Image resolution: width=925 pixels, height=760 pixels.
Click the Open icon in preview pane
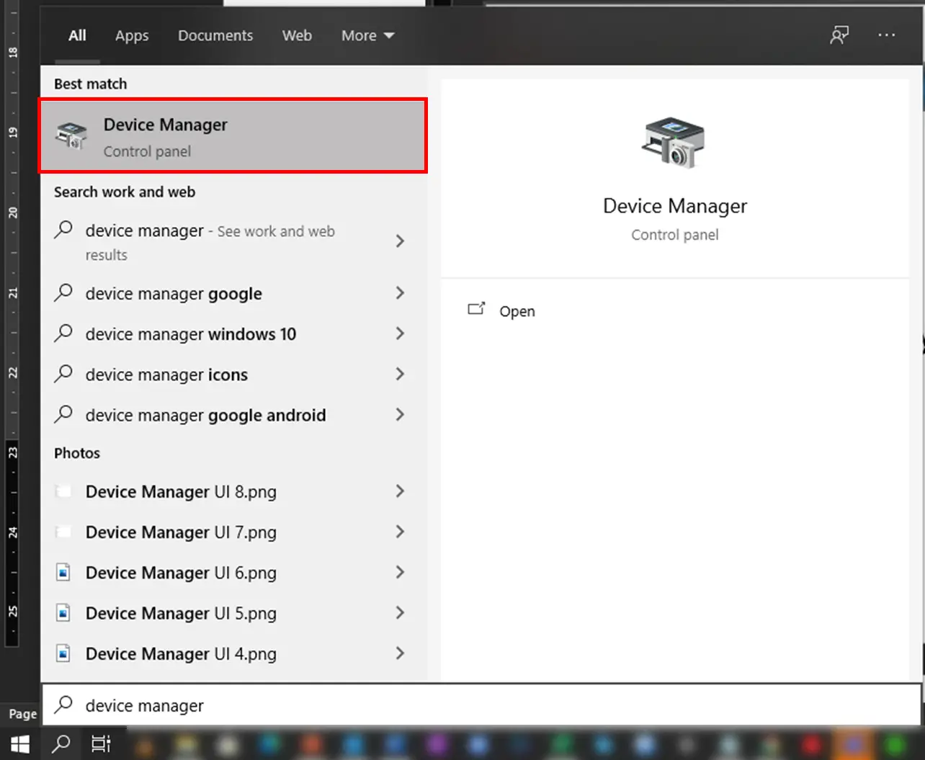(x=476, y=310)
